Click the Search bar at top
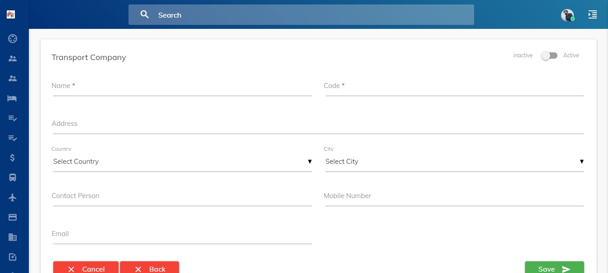The height and width of the screenshot is (273, 608). [301, 15]
